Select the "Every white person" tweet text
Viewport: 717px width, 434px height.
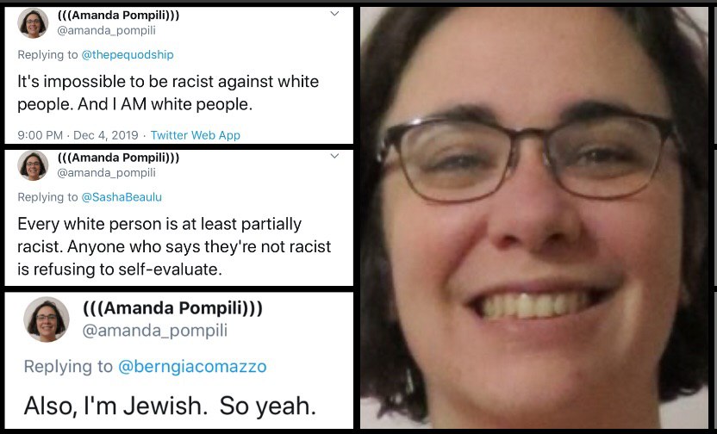[174, 246]
